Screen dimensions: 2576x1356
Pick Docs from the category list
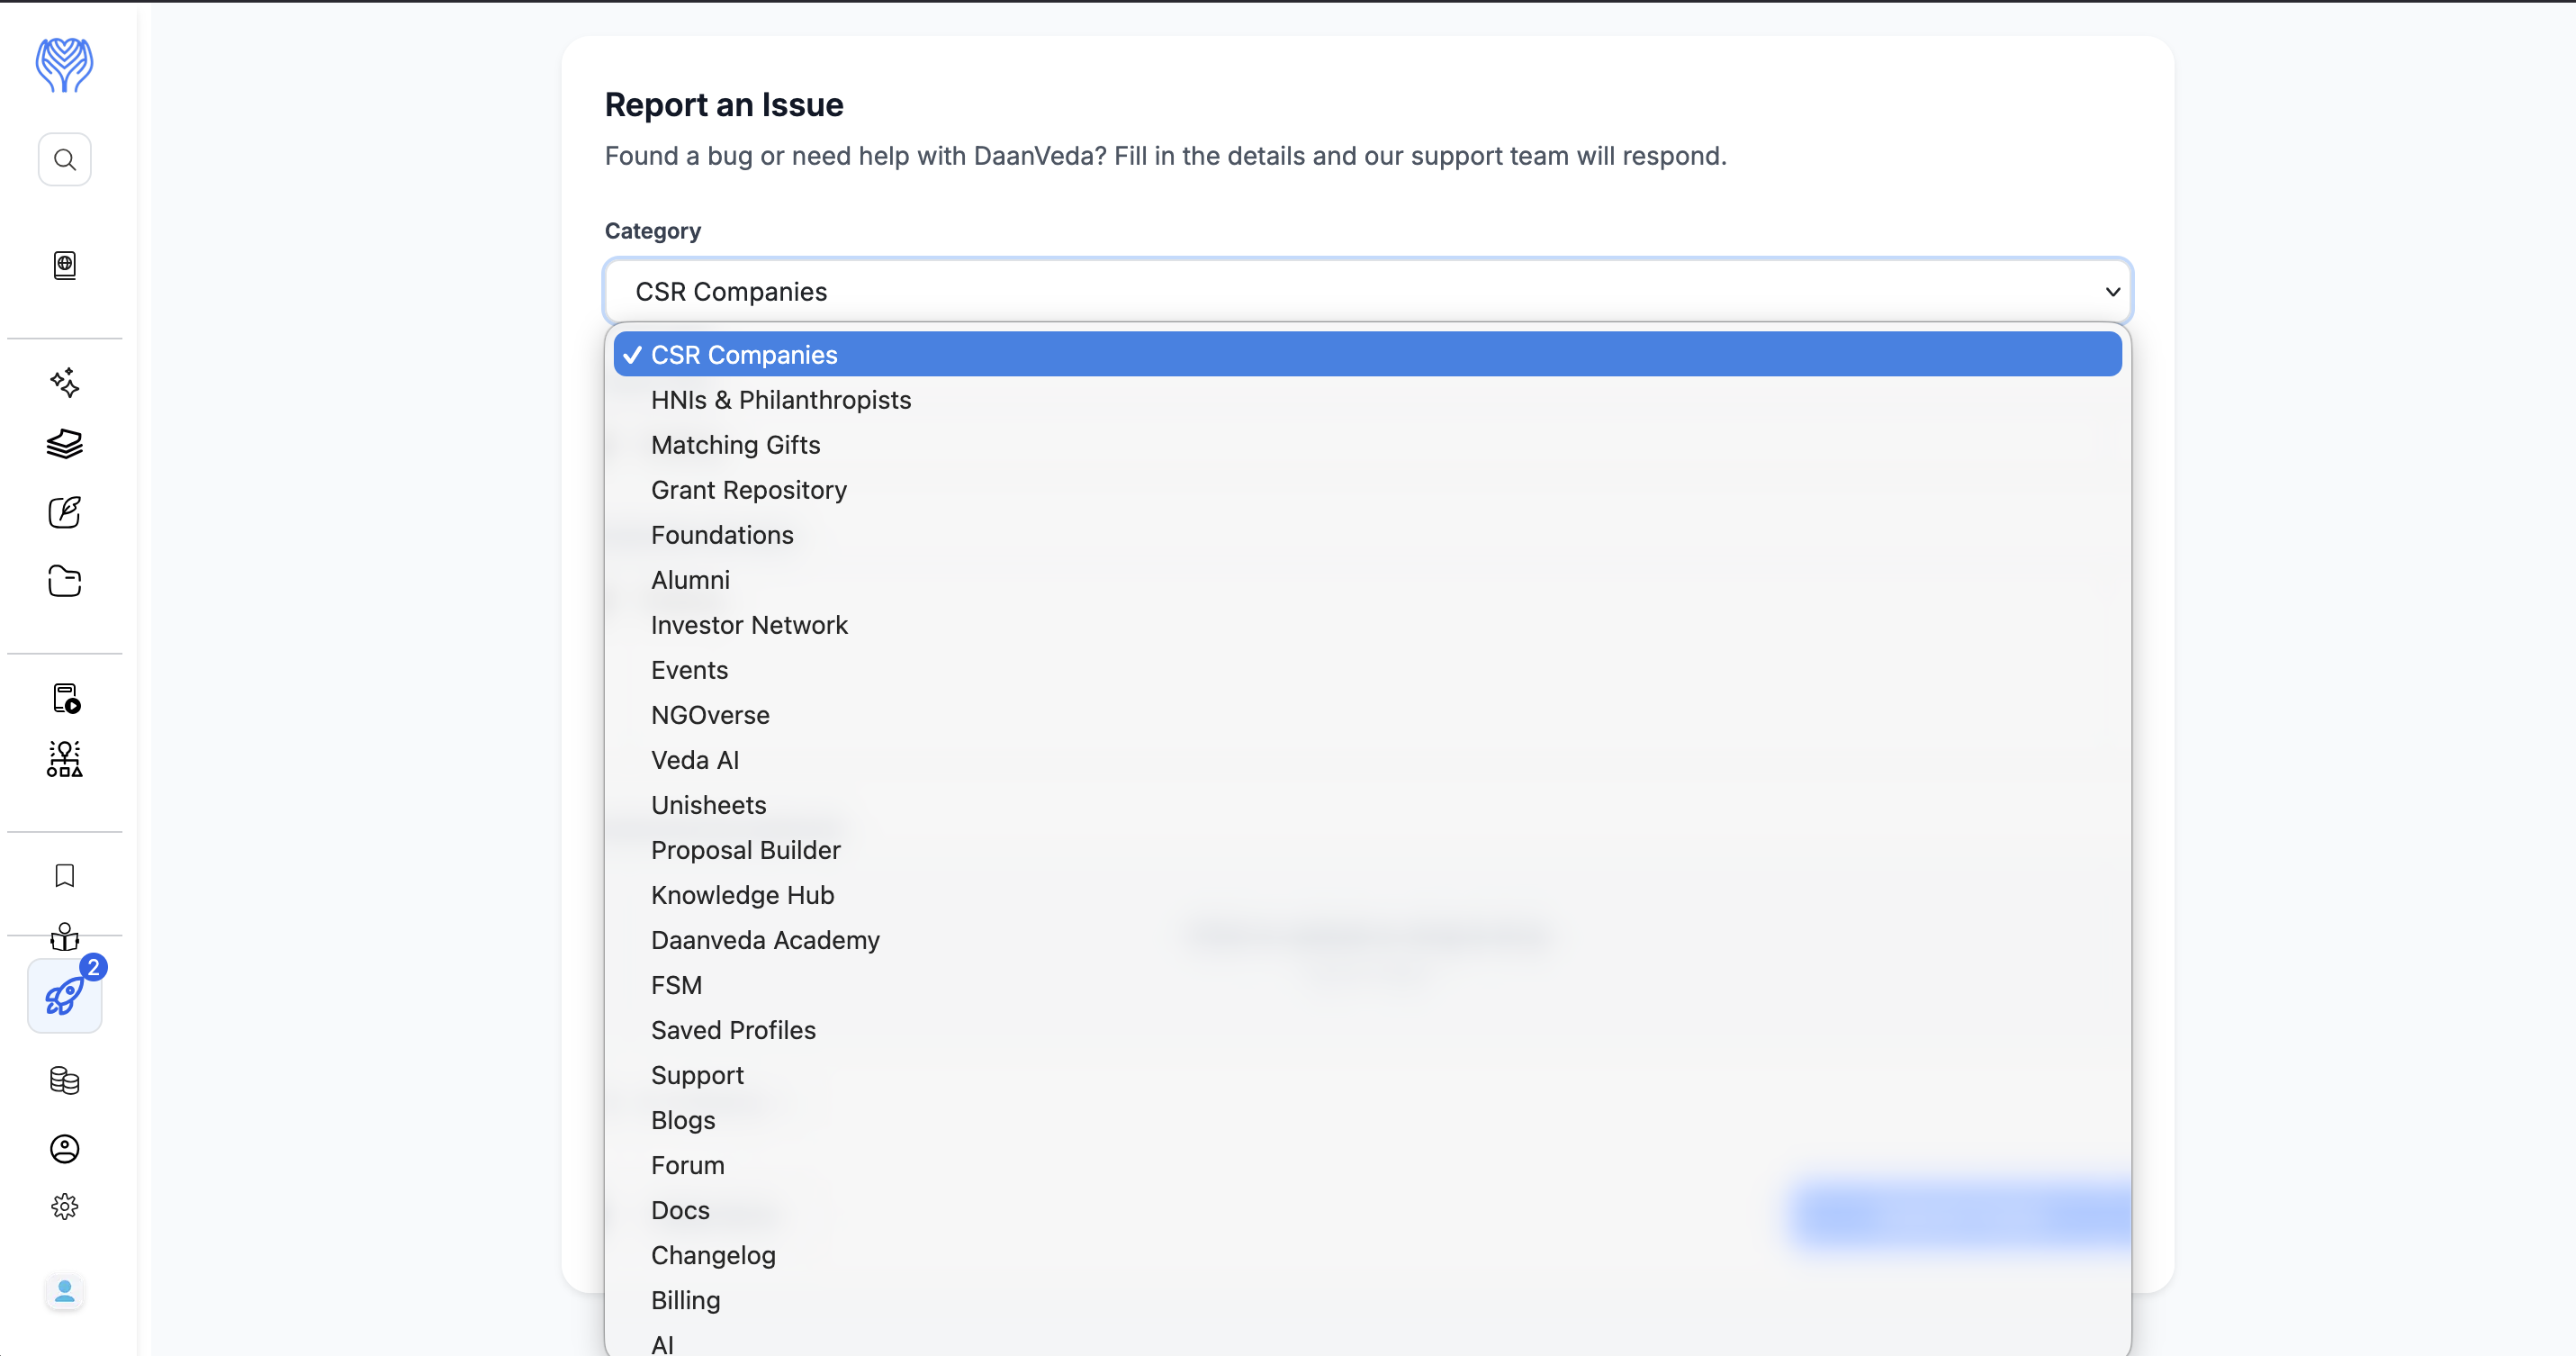(1367, 1210)
